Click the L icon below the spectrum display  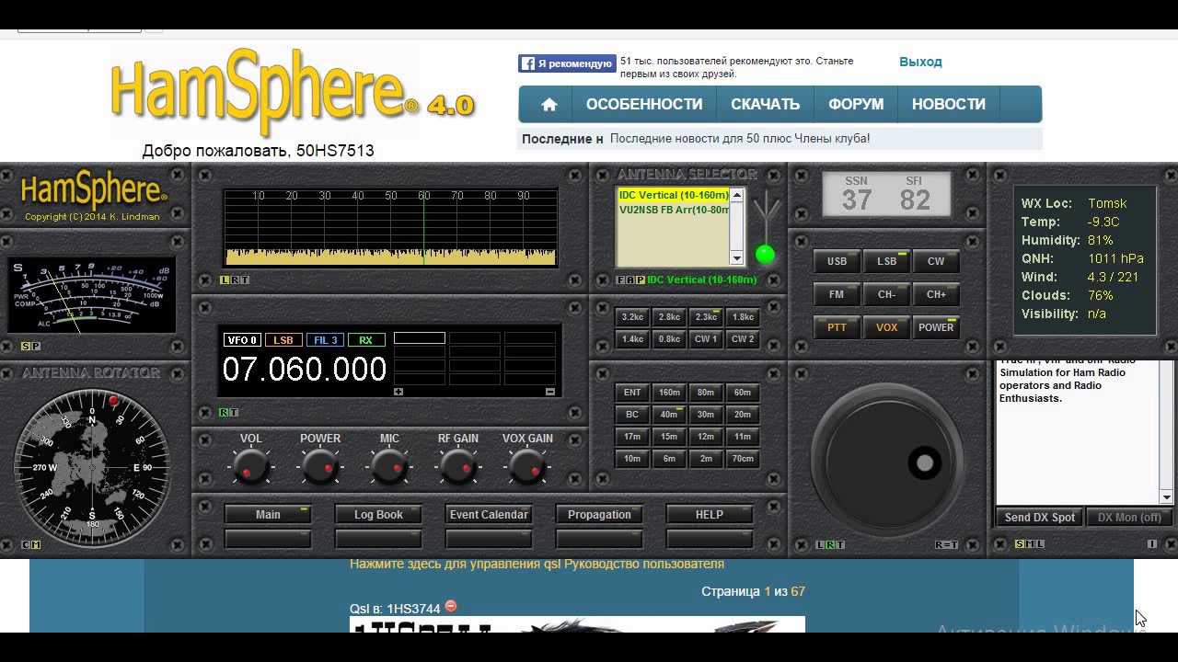[x=225, y=280]
